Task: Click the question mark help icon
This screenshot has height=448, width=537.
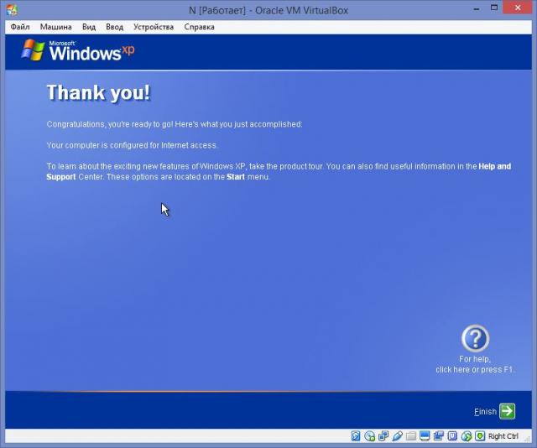Action: pos(476,338)
